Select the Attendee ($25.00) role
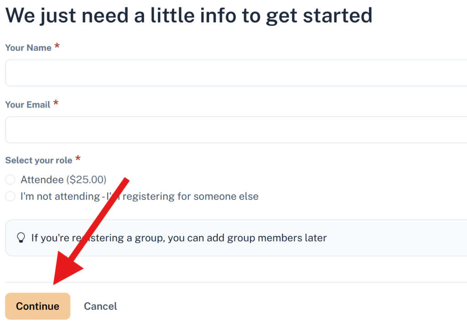Screen dimensions: 467x327 [x=10, y=179]
